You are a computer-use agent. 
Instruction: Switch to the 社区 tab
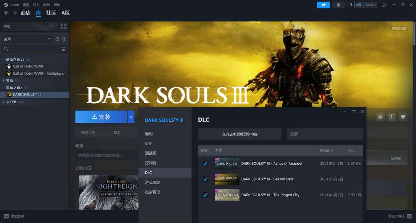tap(51, 13)
